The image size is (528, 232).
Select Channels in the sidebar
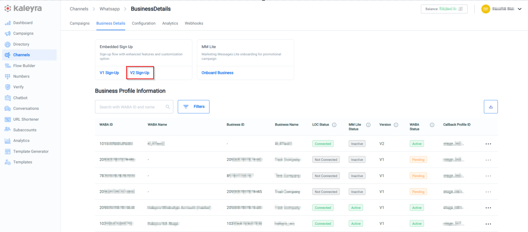pyautogui.click(x=30, y=55)
